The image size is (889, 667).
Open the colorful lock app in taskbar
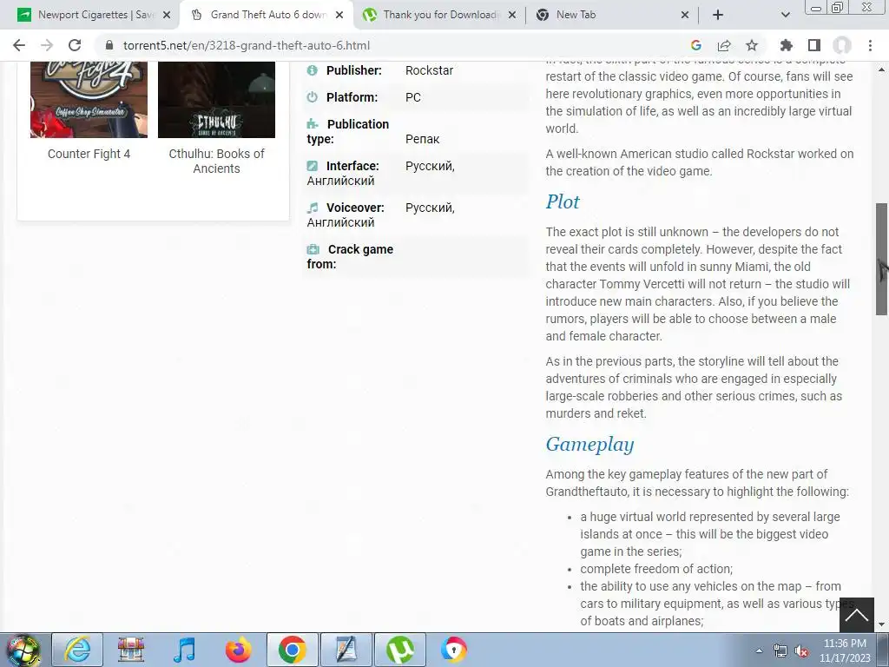click(x=453, y=650)
